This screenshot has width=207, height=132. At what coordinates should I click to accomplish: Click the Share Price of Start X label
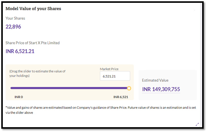[33, 43]
